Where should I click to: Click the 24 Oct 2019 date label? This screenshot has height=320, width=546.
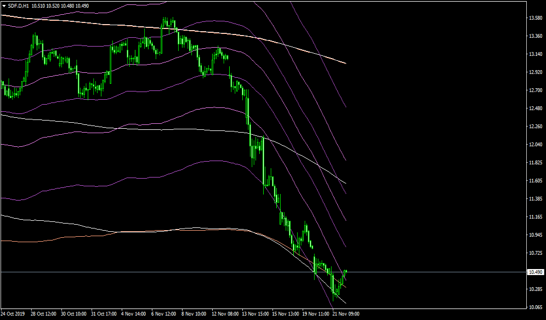[13, 314]
